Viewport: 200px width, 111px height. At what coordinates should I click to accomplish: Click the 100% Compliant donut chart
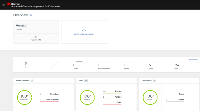coord(25,97)
